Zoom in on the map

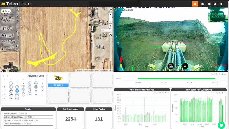[110, 14]
